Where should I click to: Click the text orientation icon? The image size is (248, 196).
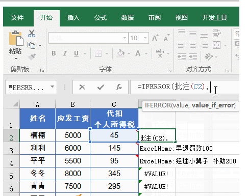(209, 57)
